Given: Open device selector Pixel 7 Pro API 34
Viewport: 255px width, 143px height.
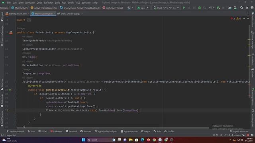Looking at the screenshot, I should point(166,8).
